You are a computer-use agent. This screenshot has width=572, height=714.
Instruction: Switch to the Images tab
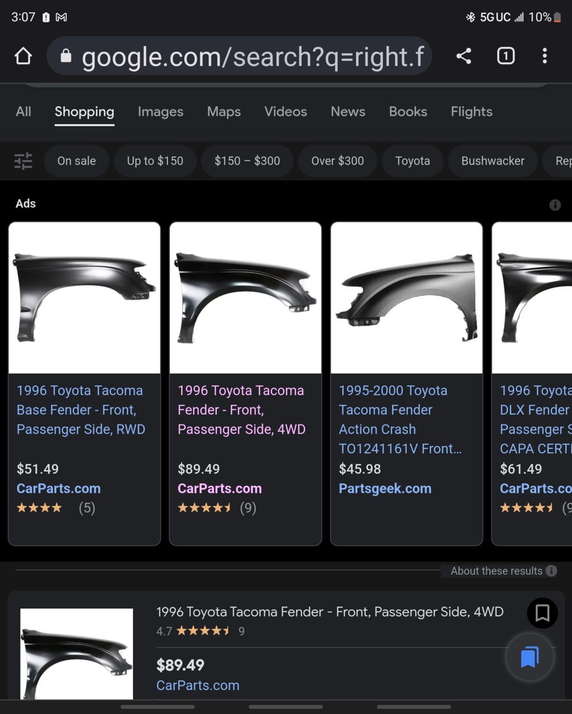(x=160, y=112)
